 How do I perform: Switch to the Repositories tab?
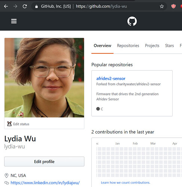point(128,46)
